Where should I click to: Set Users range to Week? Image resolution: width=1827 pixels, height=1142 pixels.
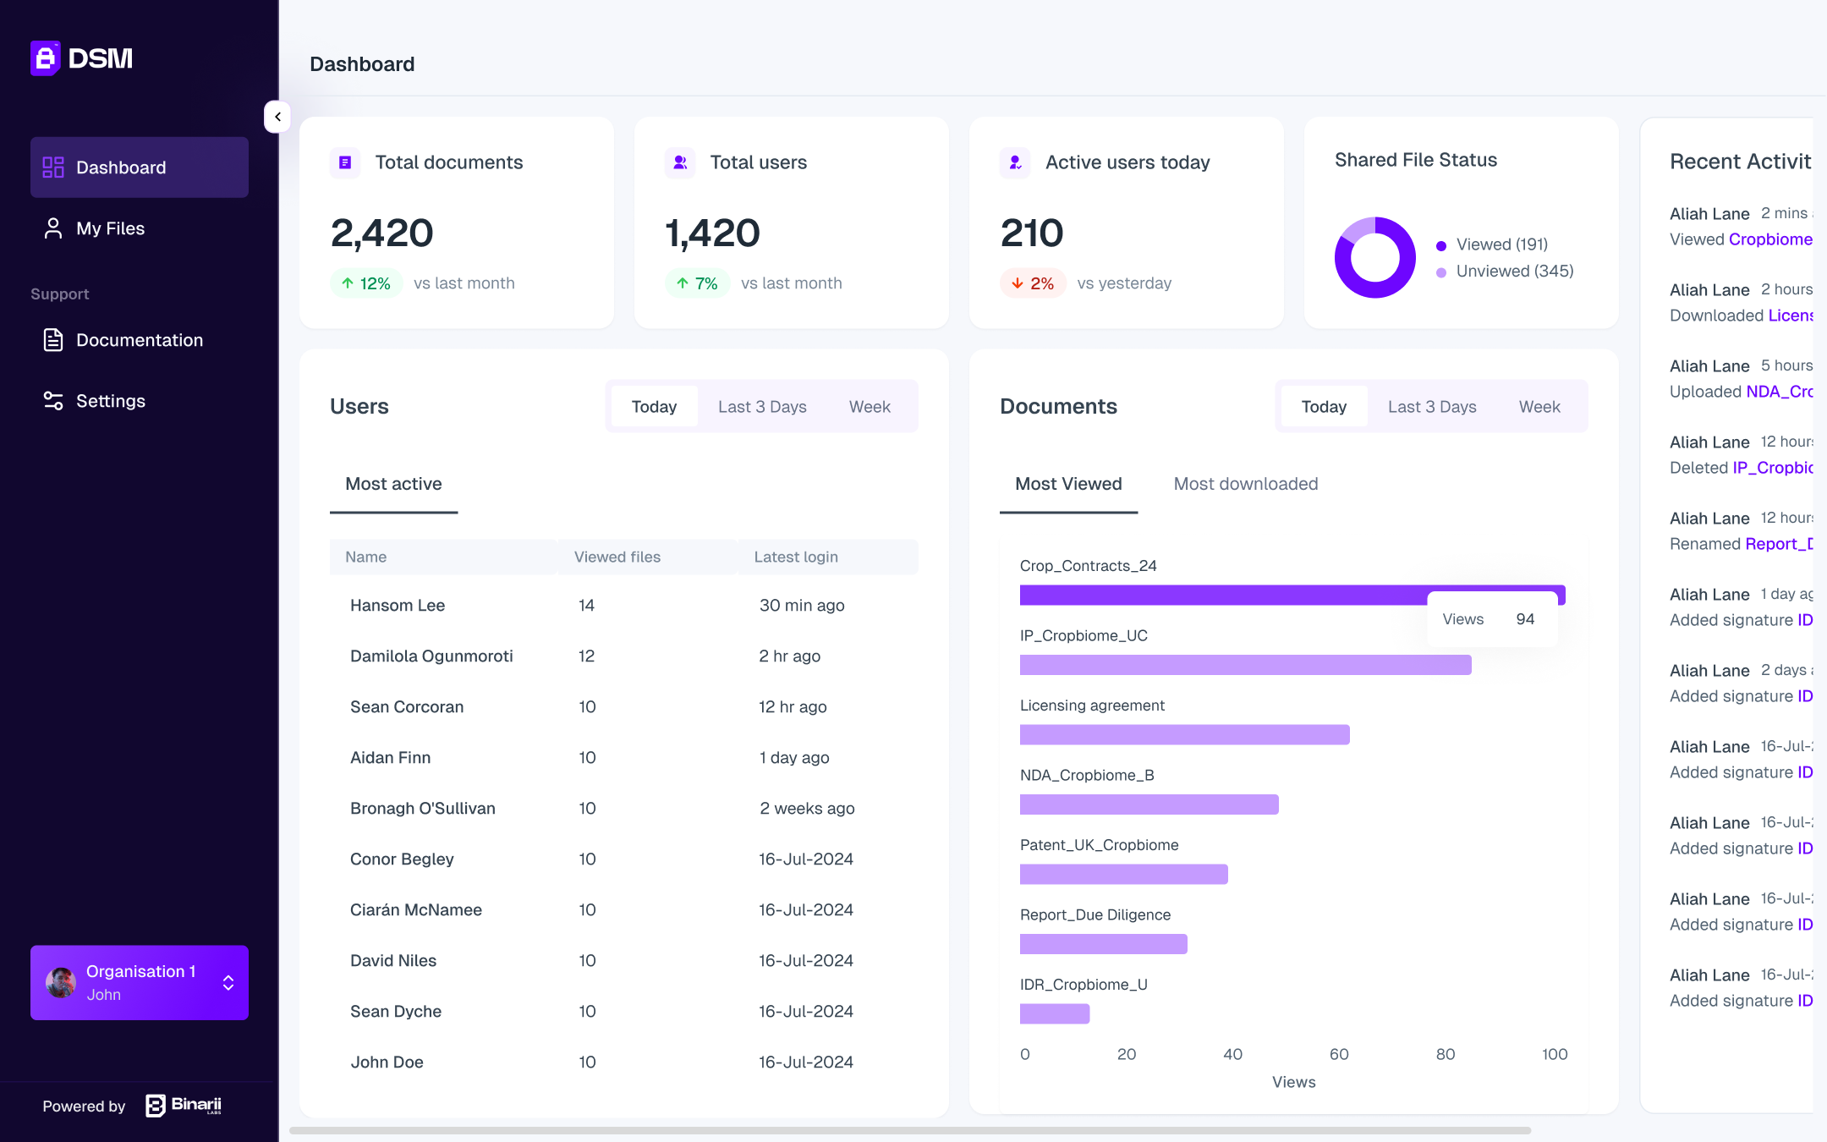click(870, 407)
